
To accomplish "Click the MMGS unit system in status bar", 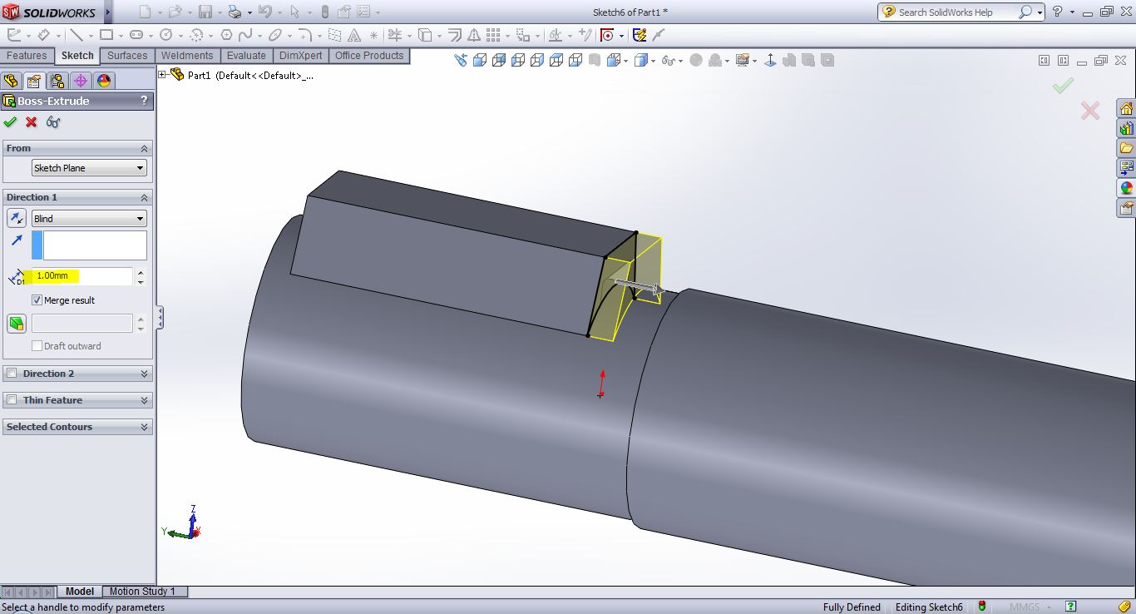I will click(x=1025, y=607).
